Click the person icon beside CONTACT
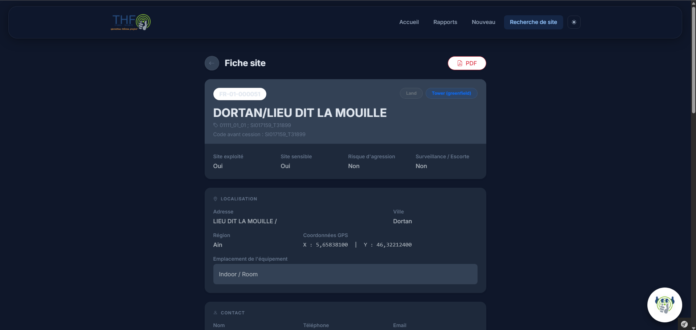The image size is (696, 330). pyautogui.click(x=215, y=313)
